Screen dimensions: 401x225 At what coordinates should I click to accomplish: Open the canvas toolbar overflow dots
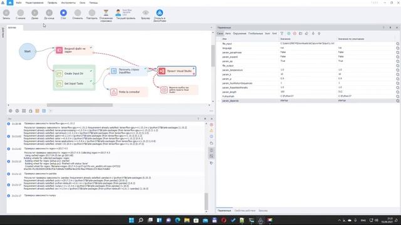[211, 111]
